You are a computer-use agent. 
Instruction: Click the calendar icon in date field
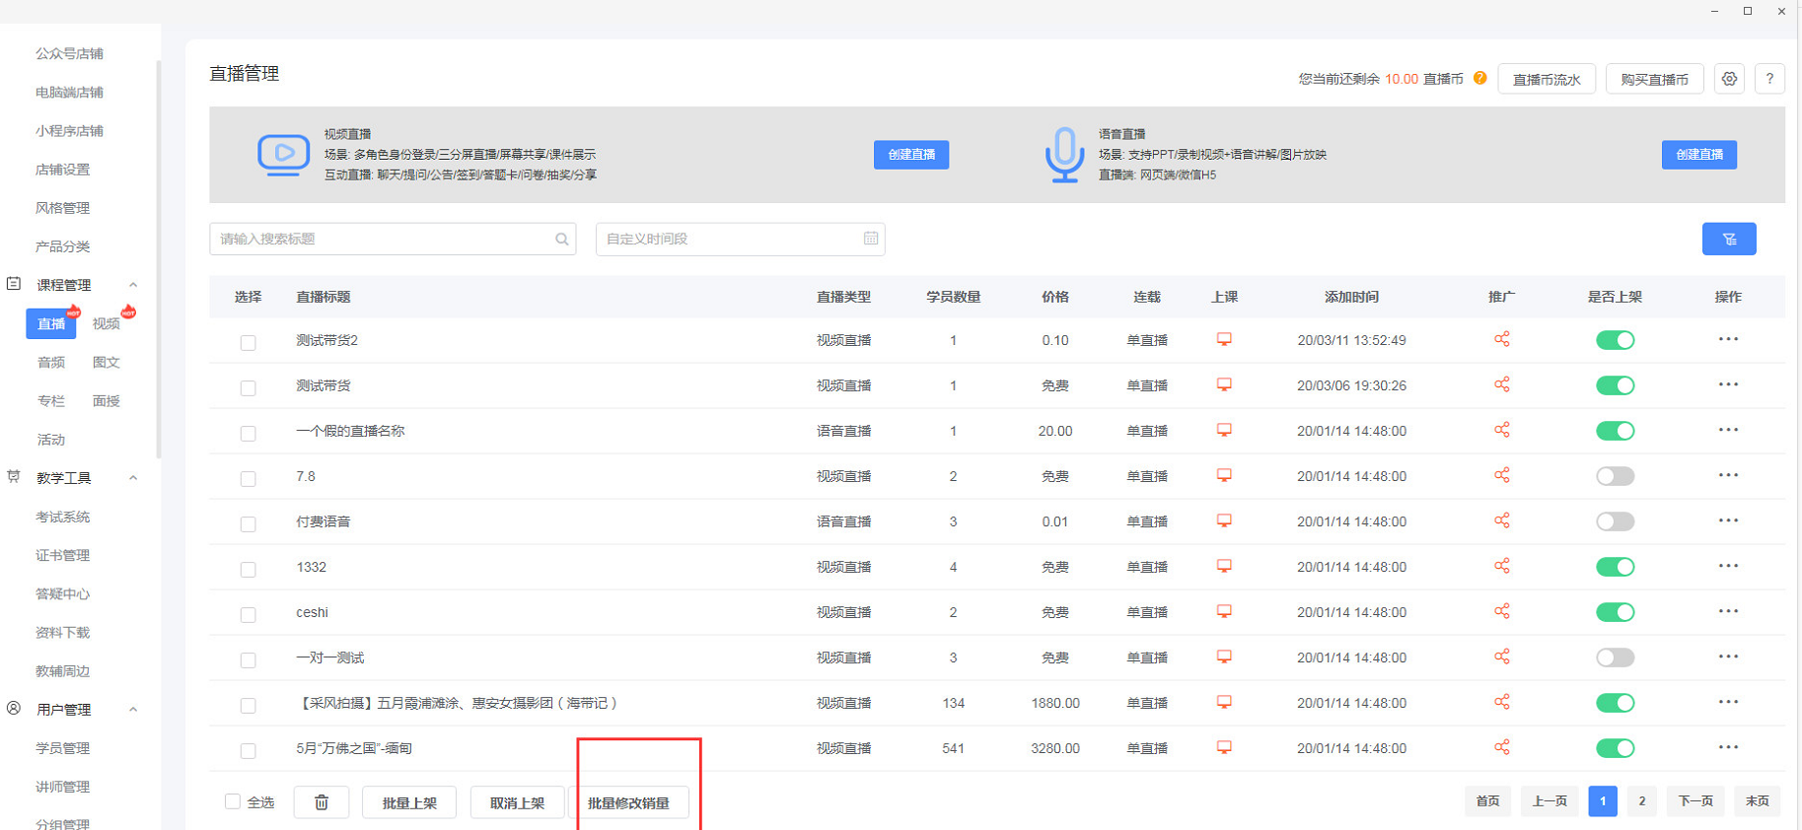coord(870,239)
